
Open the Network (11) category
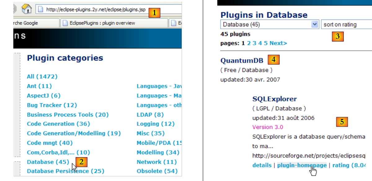(x=157, y=162)
